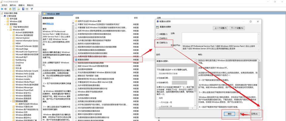Select 启用软件通知 setting row
The width and height of the screenshot is (286, 121).
83,95
